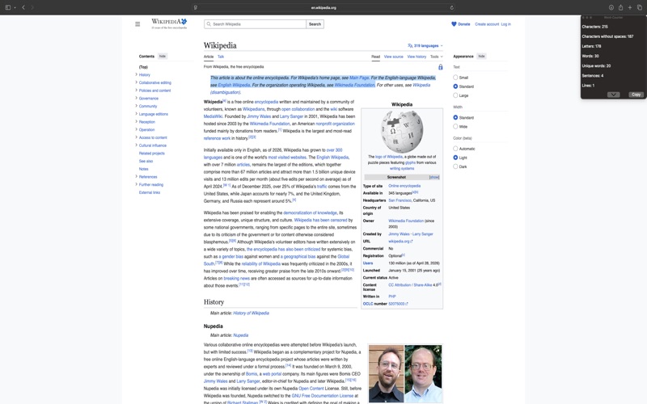Select 'Sentences: 4' in Word Counter
Screen dimensions: 647x404
click(x=593, y=75)
